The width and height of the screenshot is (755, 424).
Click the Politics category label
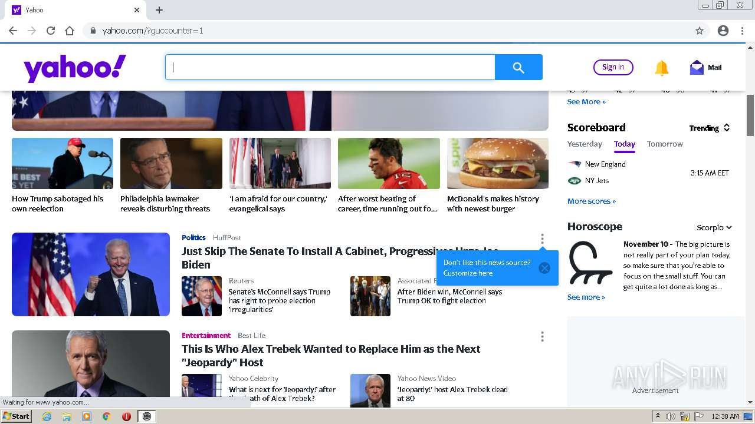click(x=193, y=238)
